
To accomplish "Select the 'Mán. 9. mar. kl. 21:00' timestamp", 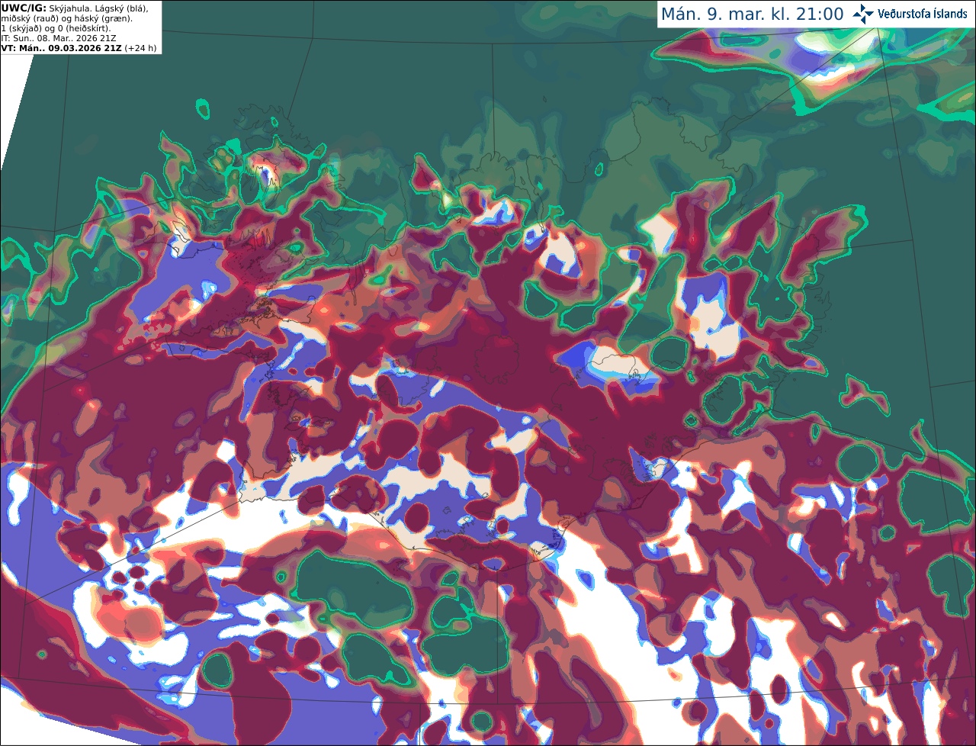I will (x=752, y=14).
